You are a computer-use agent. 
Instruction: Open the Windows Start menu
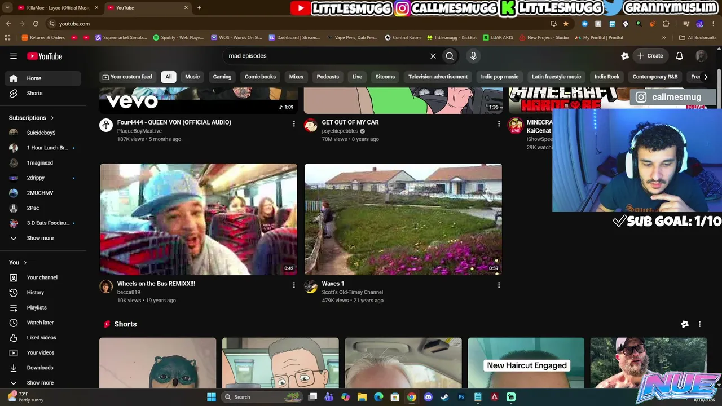tap(212, 397)
